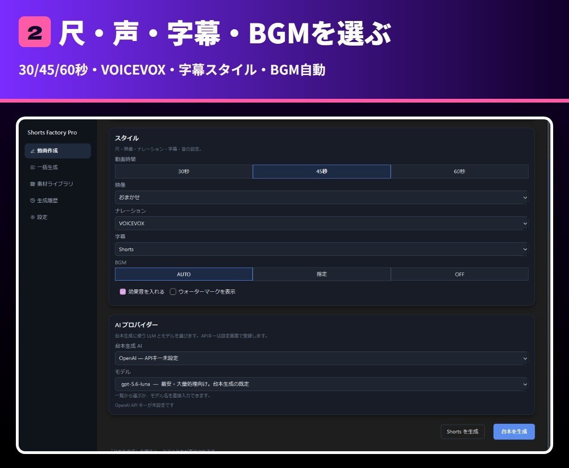Image resolution: width=569 pixels, height=468 pixels.
Task: Open the 映像 dropdown showing おまかせ
Action: [322, 198]
